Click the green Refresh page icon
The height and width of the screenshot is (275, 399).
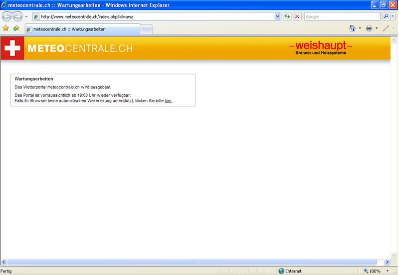[x=287, y=16]
